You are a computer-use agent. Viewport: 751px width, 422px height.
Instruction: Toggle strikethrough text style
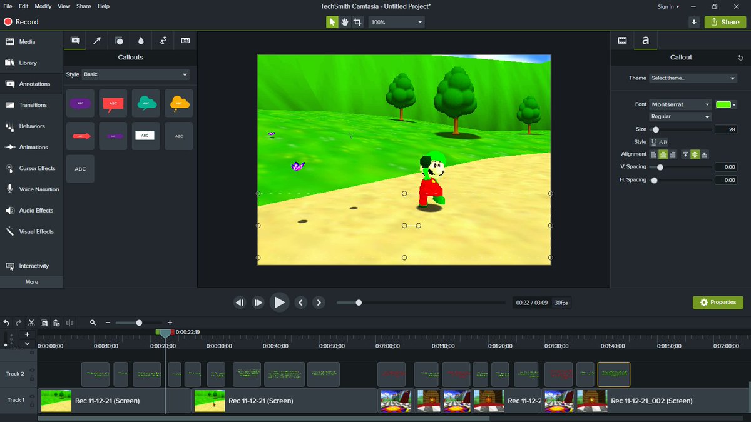pos(663,142)
